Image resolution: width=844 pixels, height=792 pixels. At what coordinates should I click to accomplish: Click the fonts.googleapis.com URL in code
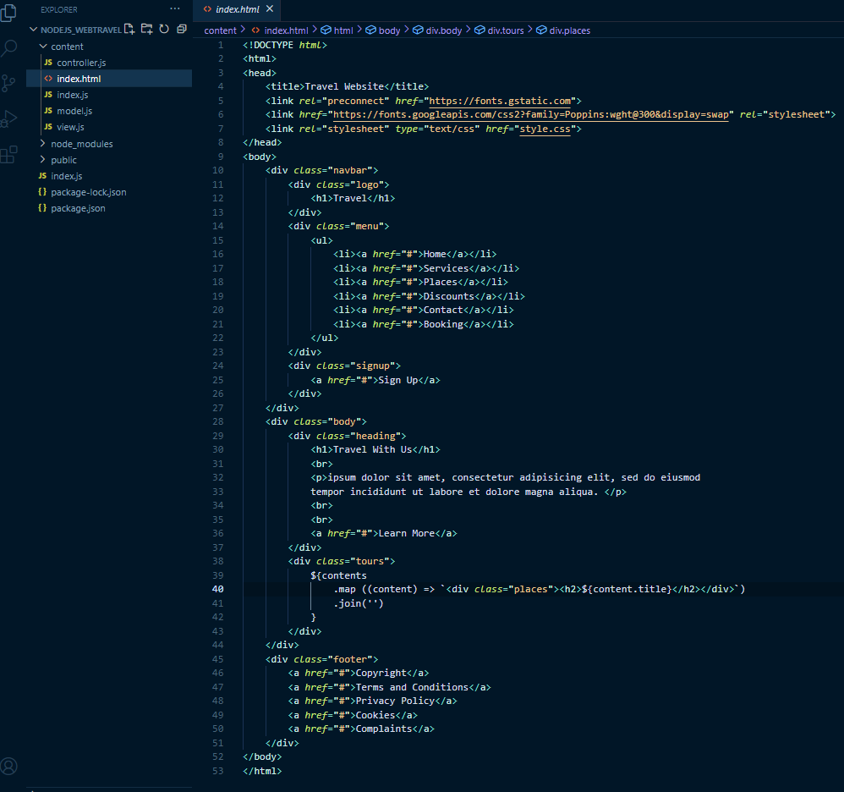point(531,115)
